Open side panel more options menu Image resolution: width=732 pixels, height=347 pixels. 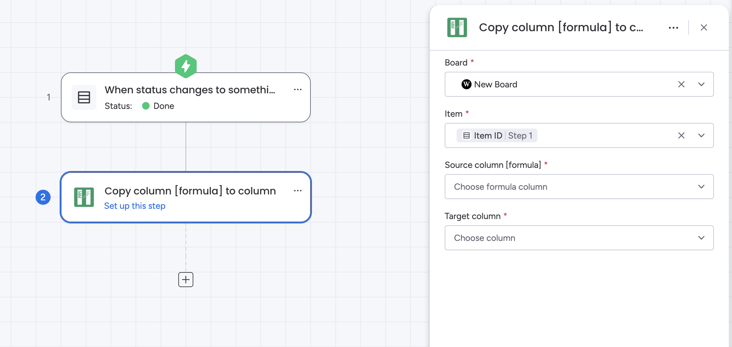click(673, 28)
